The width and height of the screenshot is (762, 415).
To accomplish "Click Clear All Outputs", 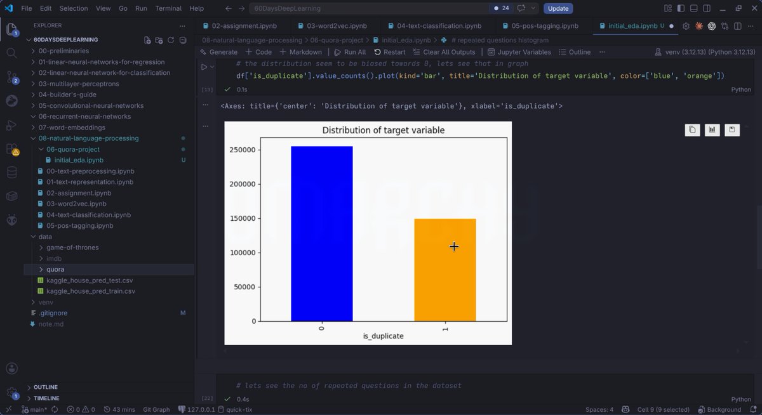I will [x=444, y=52].
